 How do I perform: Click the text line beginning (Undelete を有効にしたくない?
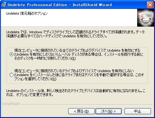click(79, 54)
